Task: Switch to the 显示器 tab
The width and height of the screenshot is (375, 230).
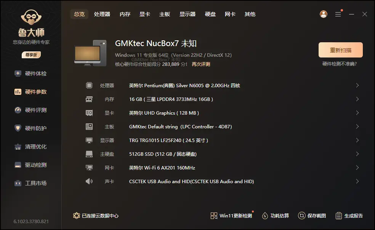Action: pyautogui.click(x=187, y=14)
